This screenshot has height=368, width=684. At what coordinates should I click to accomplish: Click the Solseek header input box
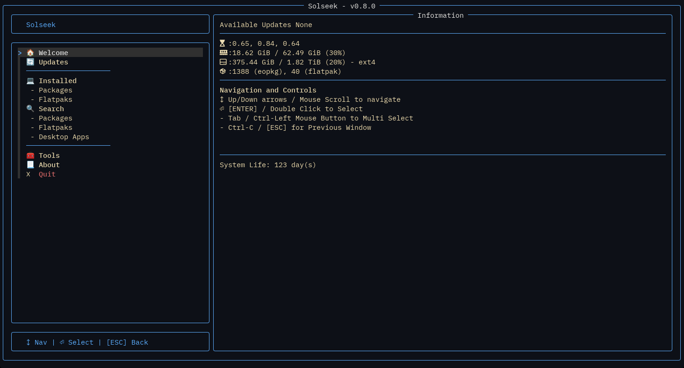click(110, 25)
